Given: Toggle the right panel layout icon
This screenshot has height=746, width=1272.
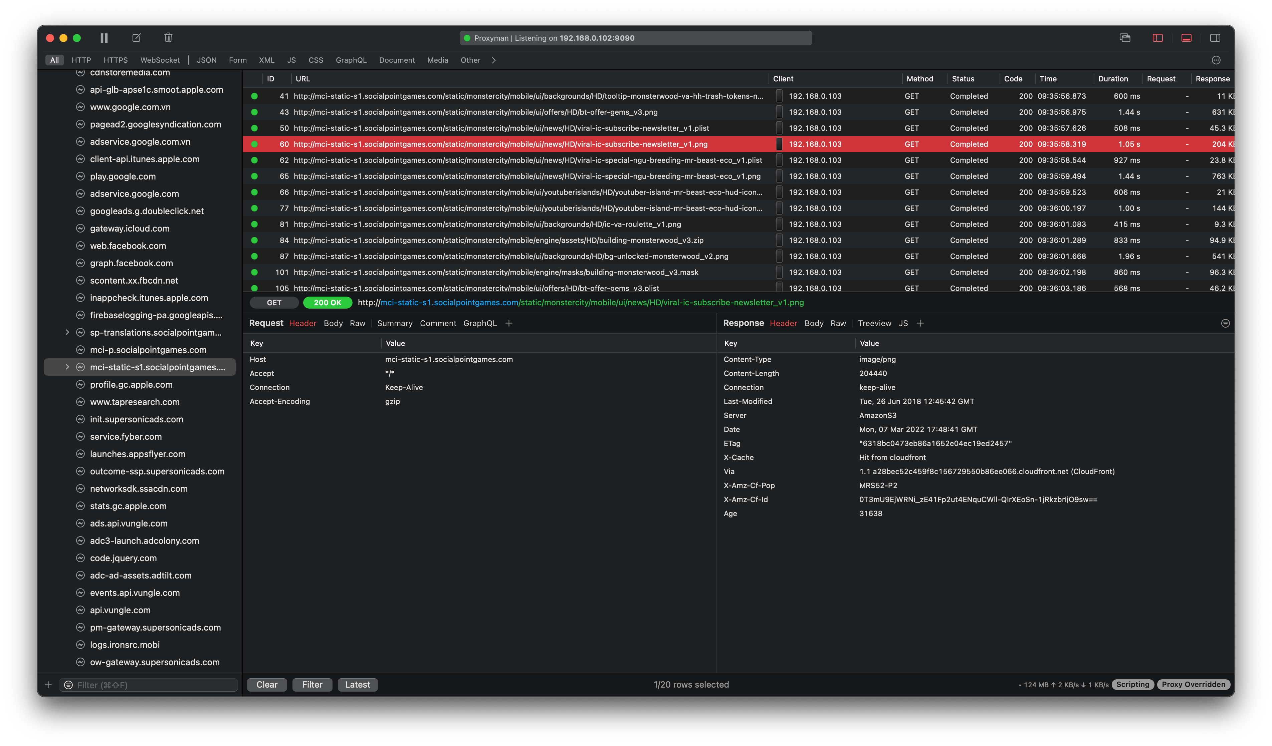Looking at the screenshot, I should pos(1215,38).
